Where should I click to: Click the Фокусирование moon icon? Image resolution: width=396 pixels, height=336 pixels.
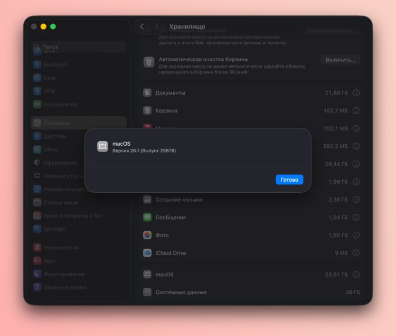pyautogui.click(x=37, y=274)
